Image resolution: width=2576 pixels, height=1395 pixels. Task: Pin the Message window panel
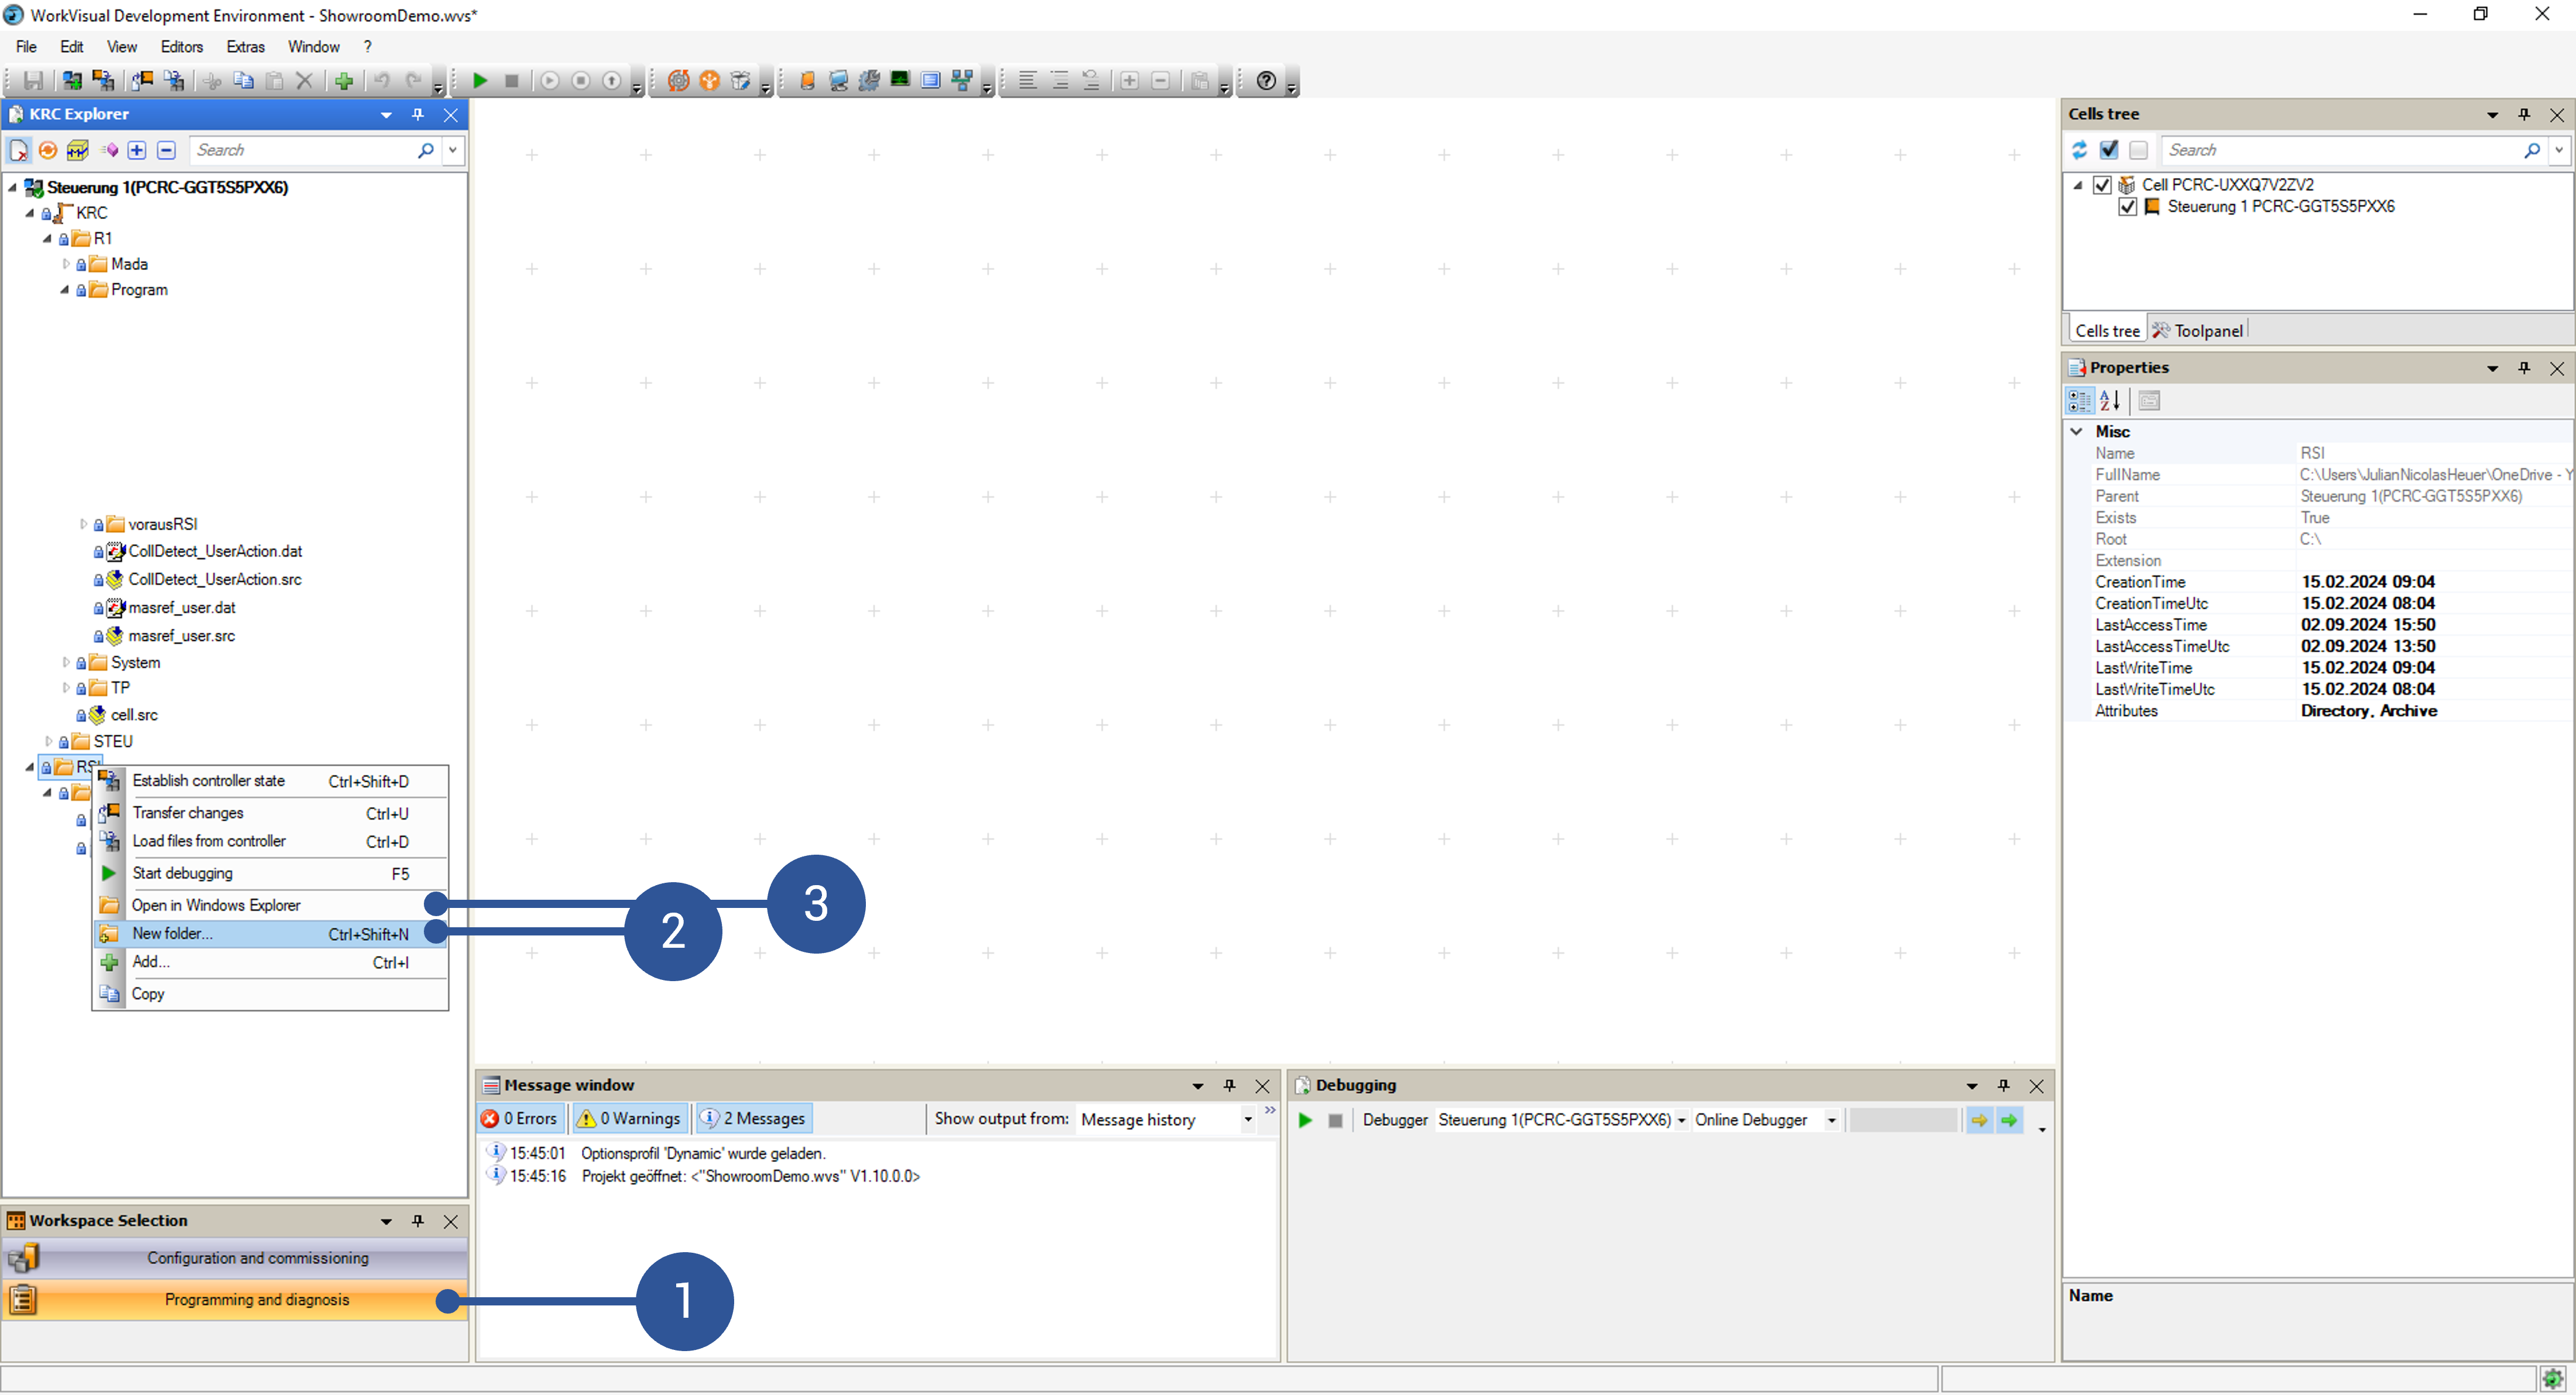[1229, 1086]
